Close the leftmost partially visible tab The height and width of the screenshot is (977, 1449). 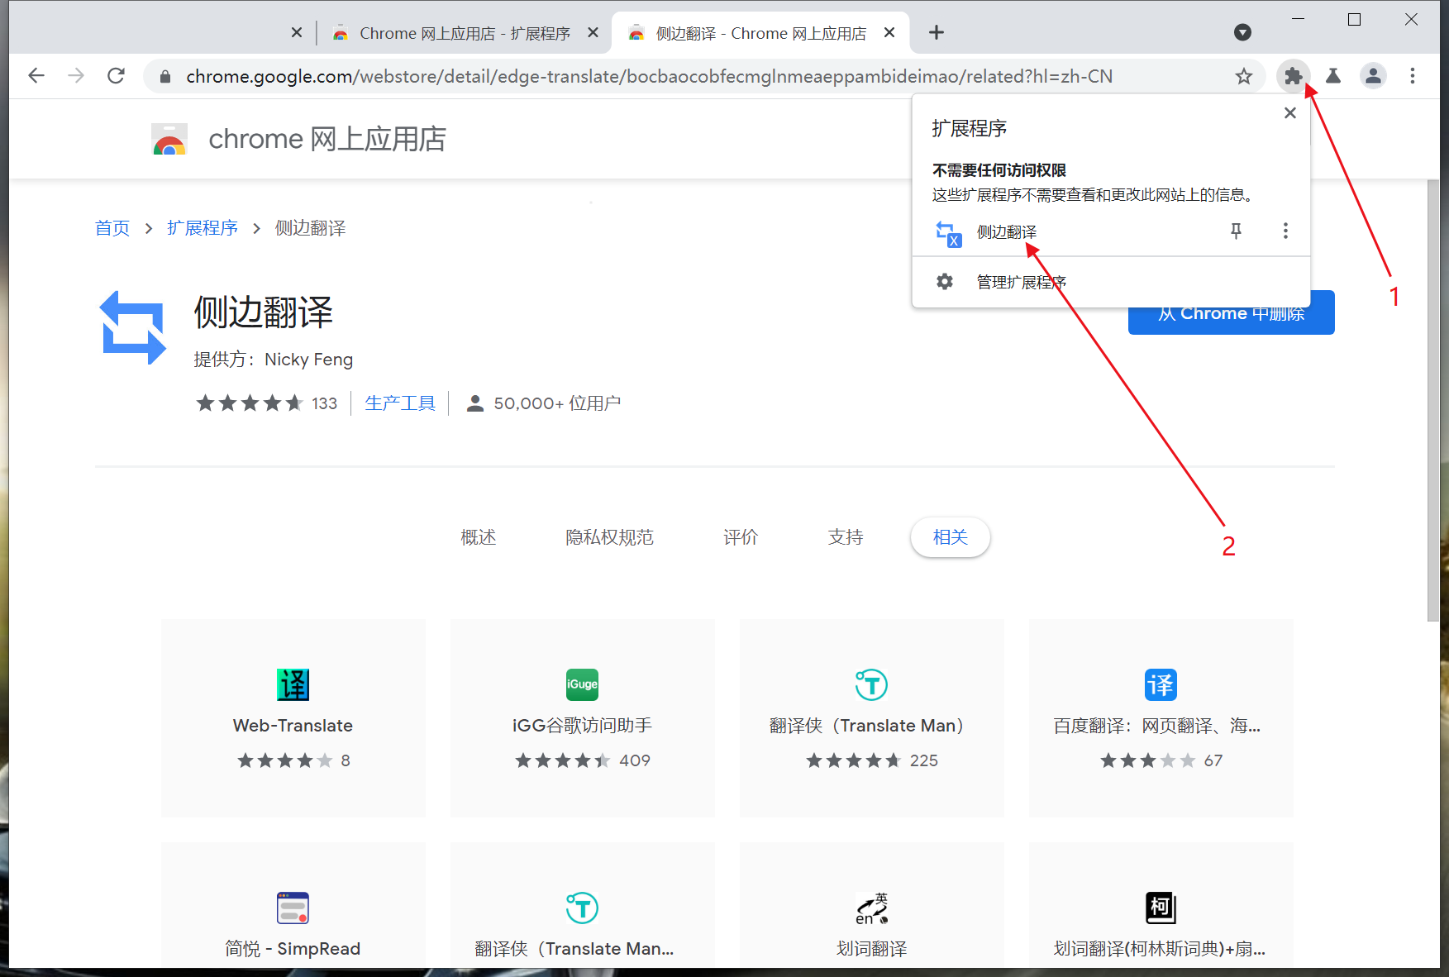[297, 32]
